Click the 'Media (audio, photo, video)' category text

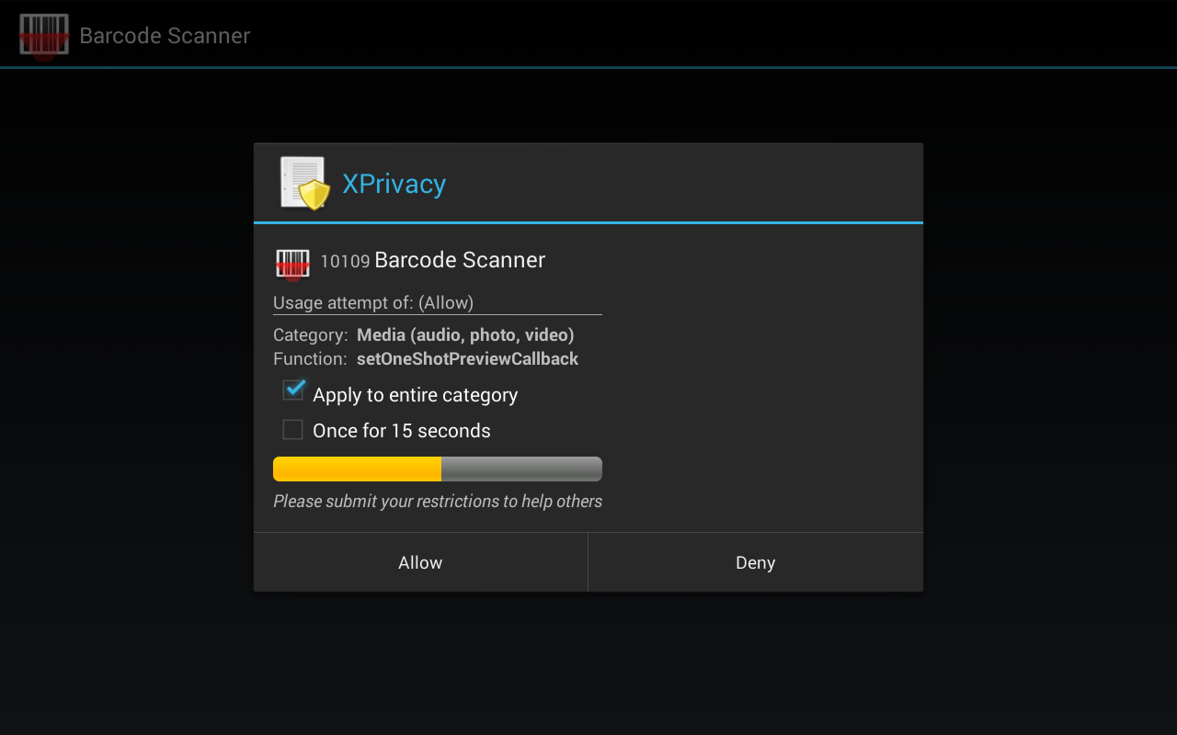click(x=465, y=335)
